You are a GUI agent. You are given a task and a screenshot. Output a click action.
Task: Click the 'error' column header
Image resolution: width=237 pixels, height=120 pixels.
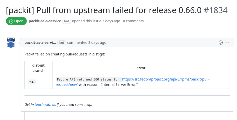(x=141, y=68)
